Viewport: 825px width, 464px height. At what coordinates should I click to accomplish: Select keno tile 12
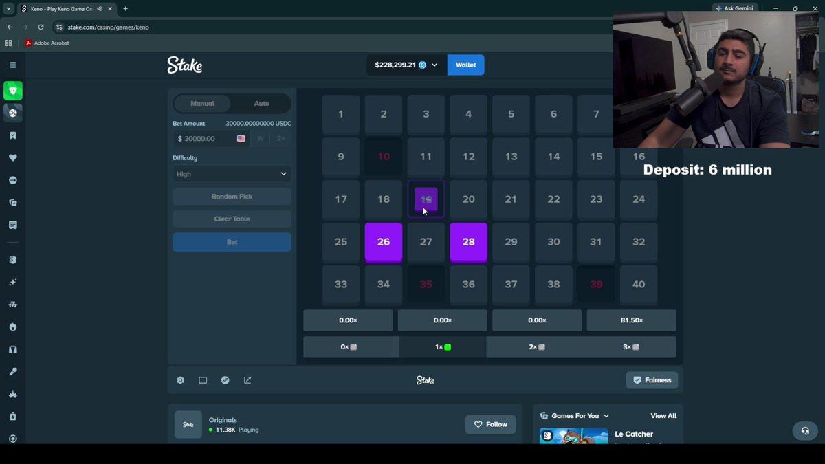pyautogui.click(x=469, y=157)
